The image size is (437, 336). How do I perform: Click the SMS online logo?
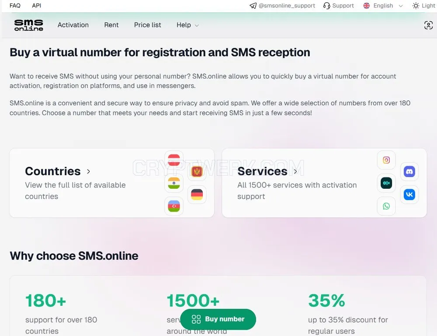point(29,25)
